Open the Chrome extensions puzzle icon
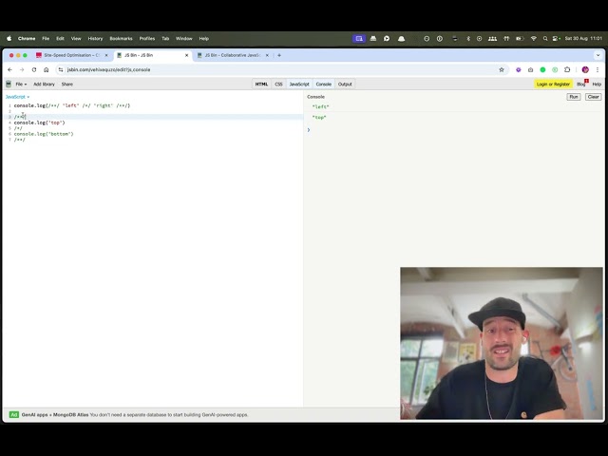The width and height of the screenshot is (608, 456). [567, 69]
